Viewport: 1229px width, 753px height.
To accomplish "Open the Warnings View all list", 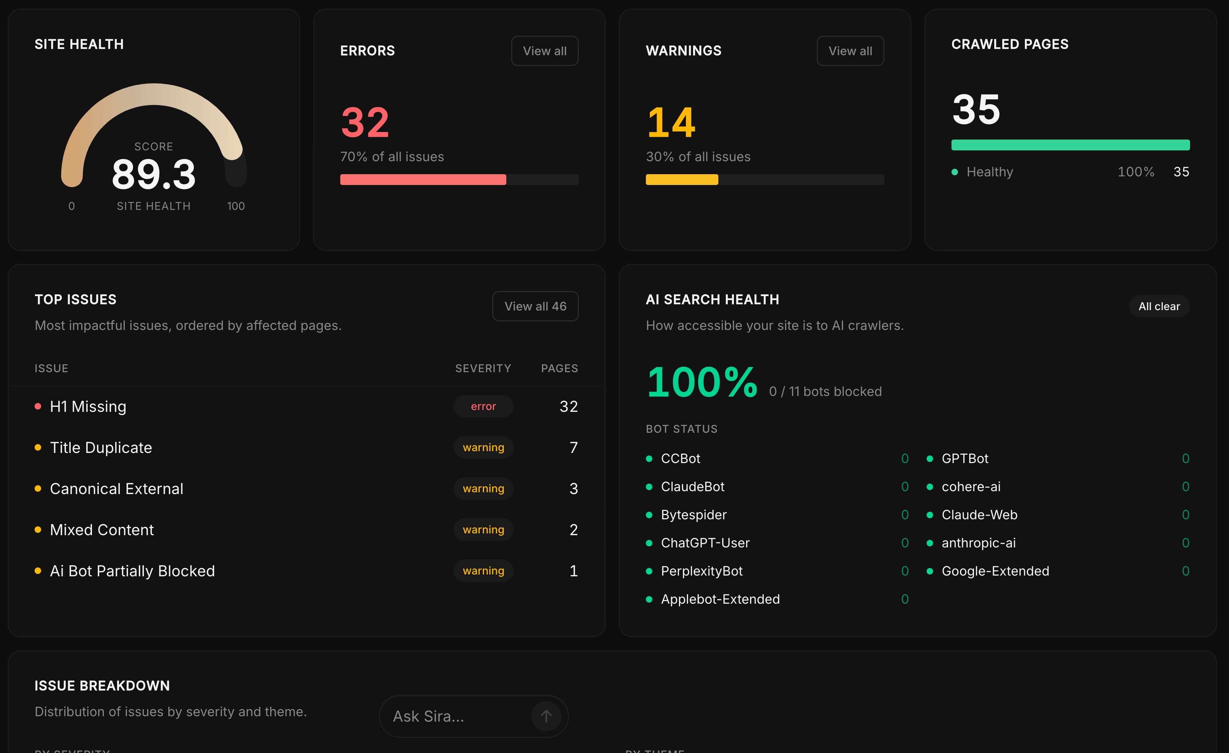I will [850, 50].
